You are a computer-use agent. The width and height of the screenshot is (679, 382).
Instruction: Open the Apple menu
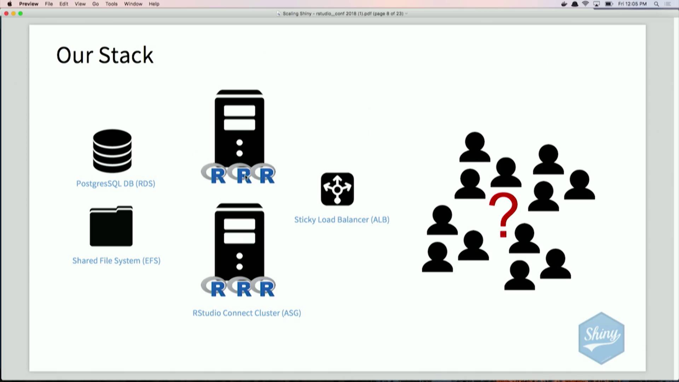tap(10, 4)
